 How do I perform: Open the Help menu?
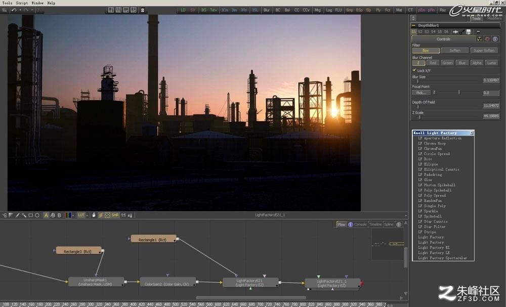click(x=51, y=3)
